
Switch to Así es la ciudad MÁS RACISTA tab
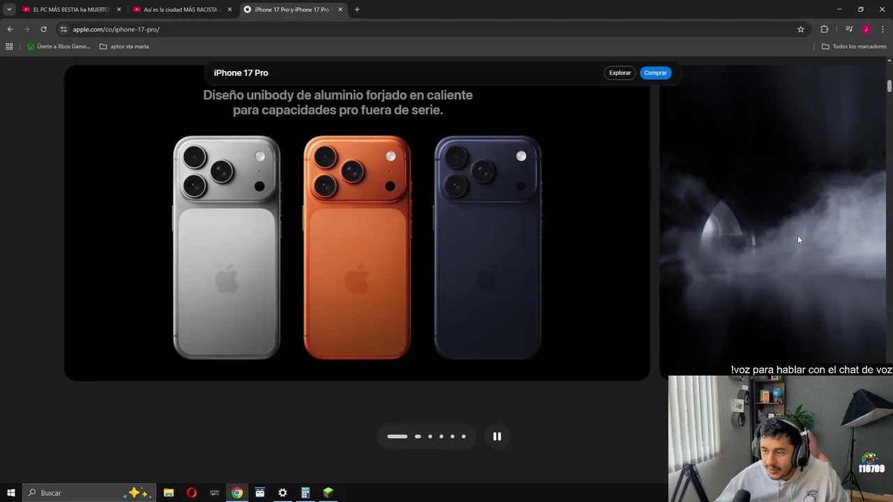pos(181,10)
